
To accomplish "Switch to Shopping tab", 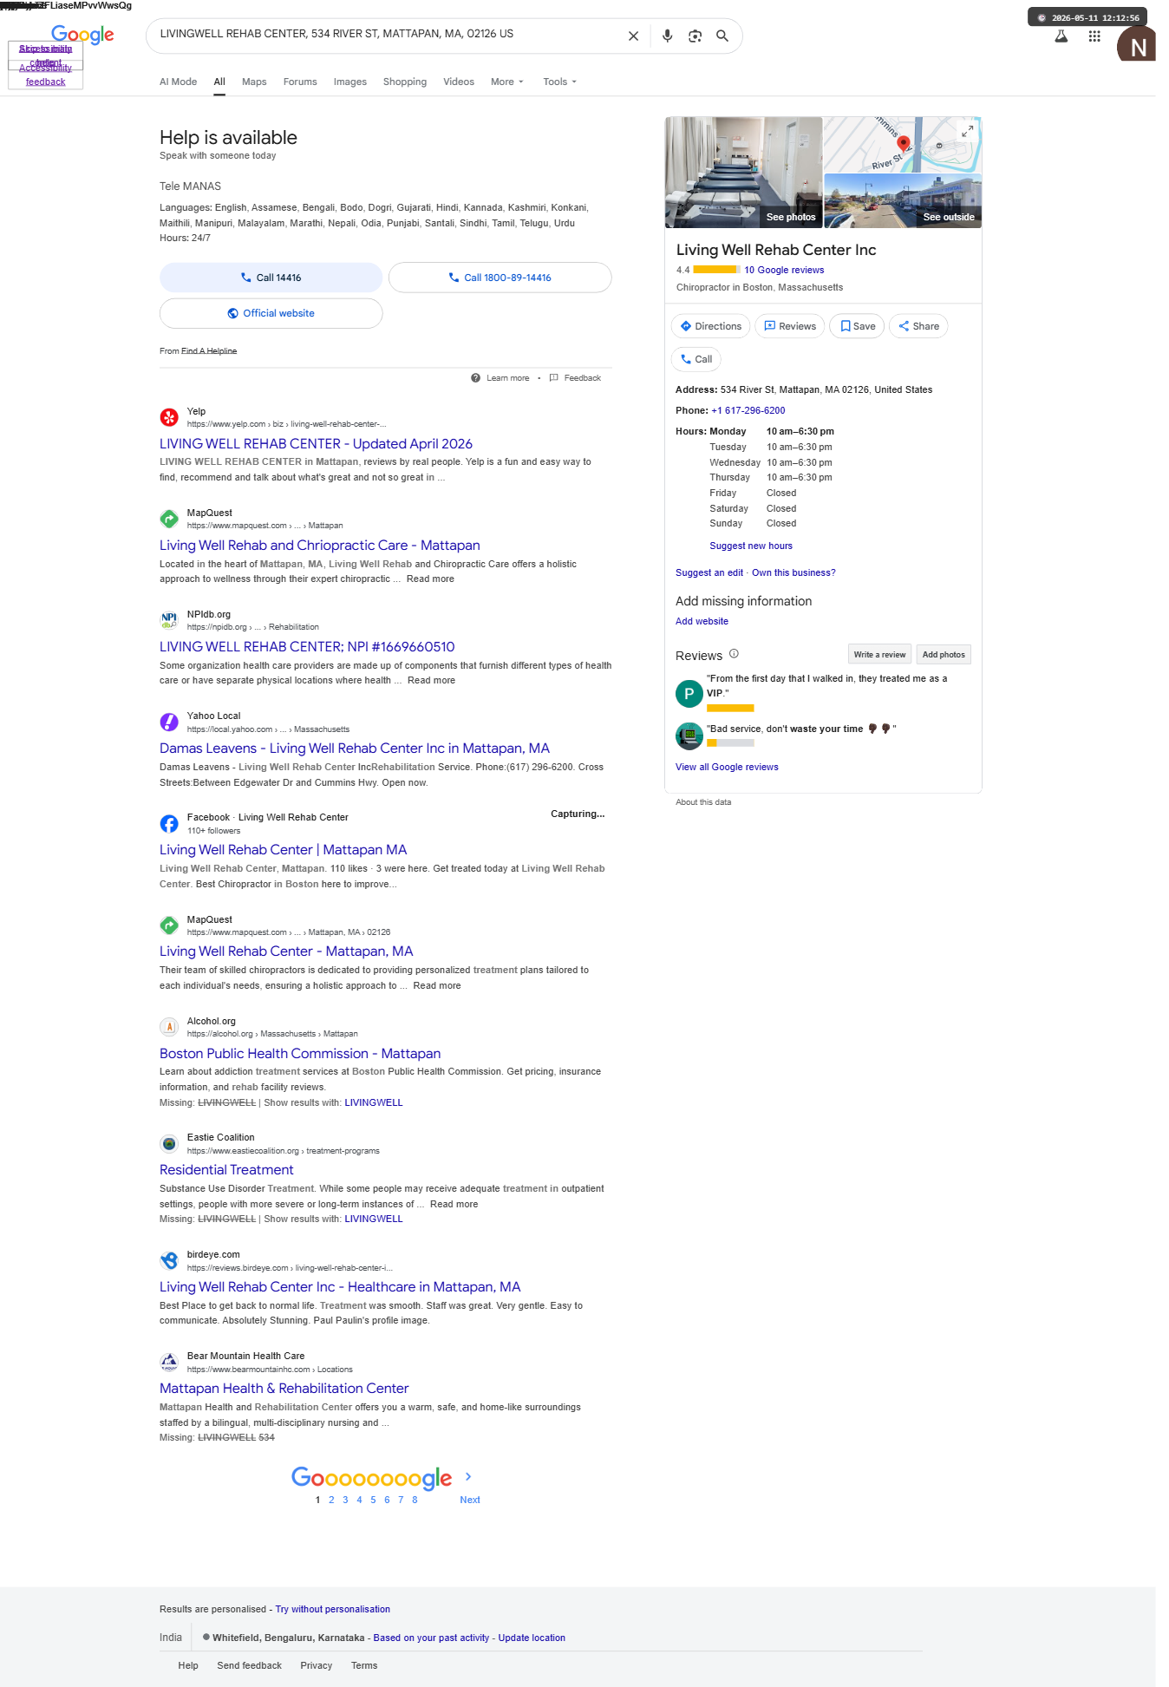I will click(405, 82).
